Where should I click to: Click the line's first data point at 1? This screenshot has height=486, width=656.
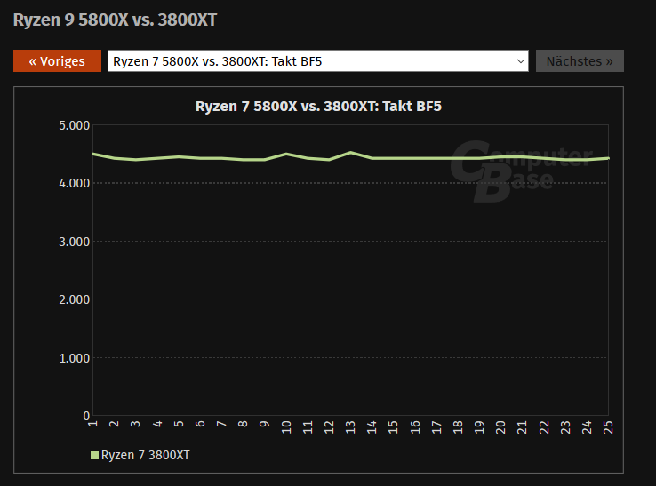click(x=93, y=154)
